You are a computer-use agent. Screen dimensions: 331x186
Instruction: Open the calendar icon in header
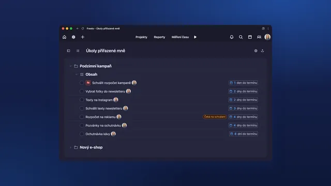click(x=250, y=37)
